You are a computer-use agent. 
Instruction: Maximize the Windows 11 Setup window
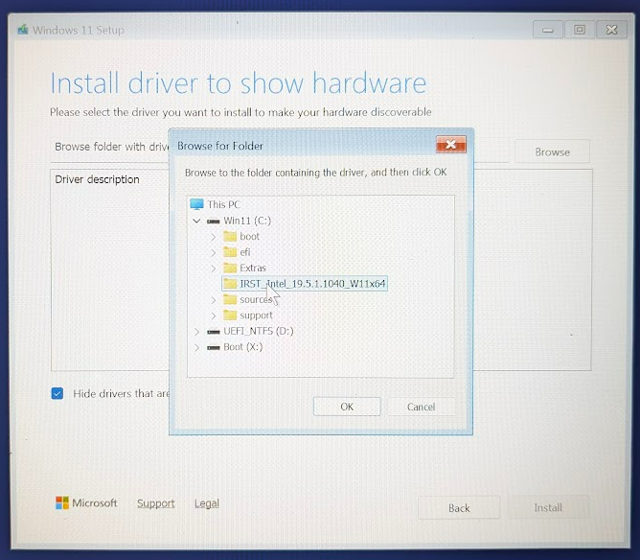[580, 30]
